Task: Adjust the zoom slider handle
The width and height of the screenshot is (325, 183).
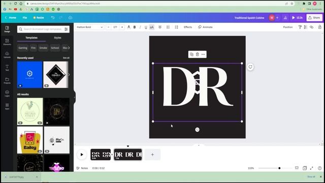Action: tap(279, 168)
